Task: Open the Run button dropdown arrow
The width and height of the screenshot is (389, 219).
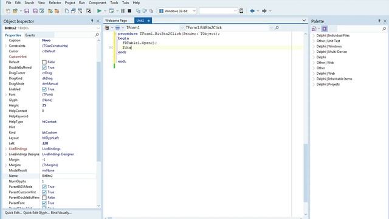Action: 105,11
